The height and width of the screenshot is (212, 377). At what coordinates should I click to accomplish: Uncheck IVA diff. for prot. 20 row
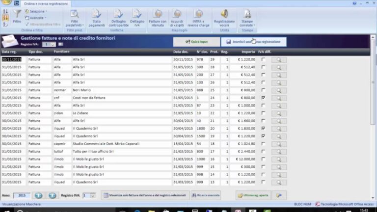pos(263,129)
